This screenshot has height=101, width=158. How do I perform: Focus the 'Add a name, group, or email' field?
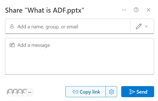pyautogui.click(x=68, y=26)
